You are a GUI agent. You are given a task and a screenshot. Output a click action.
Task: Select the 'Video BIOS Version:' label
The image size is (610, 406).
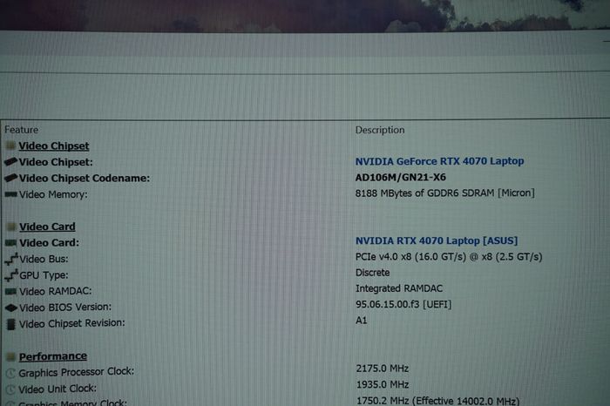(x=65, y=308)
